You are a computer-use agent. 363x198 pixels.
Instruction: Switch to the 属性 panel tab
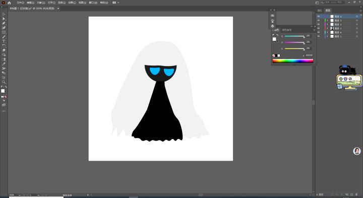[320, 11]
